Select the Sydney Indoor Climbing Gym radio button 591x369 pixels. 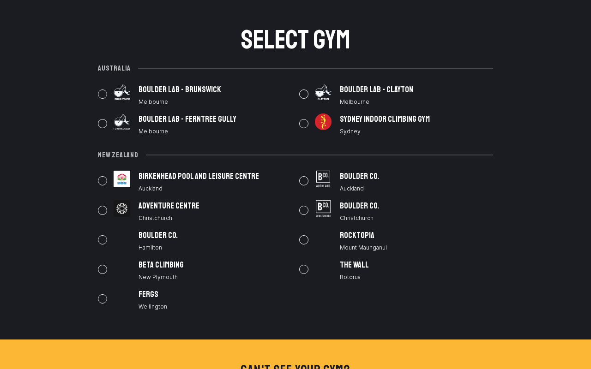click(x=304, y=124)
